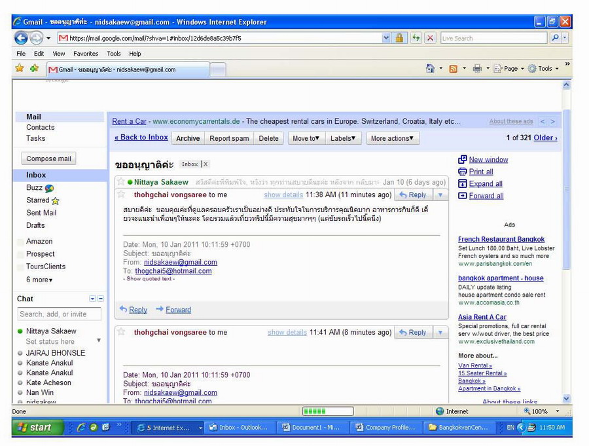Toggle the Prospect label color box
Screen dimensions: 589x446
pos(21,255)
